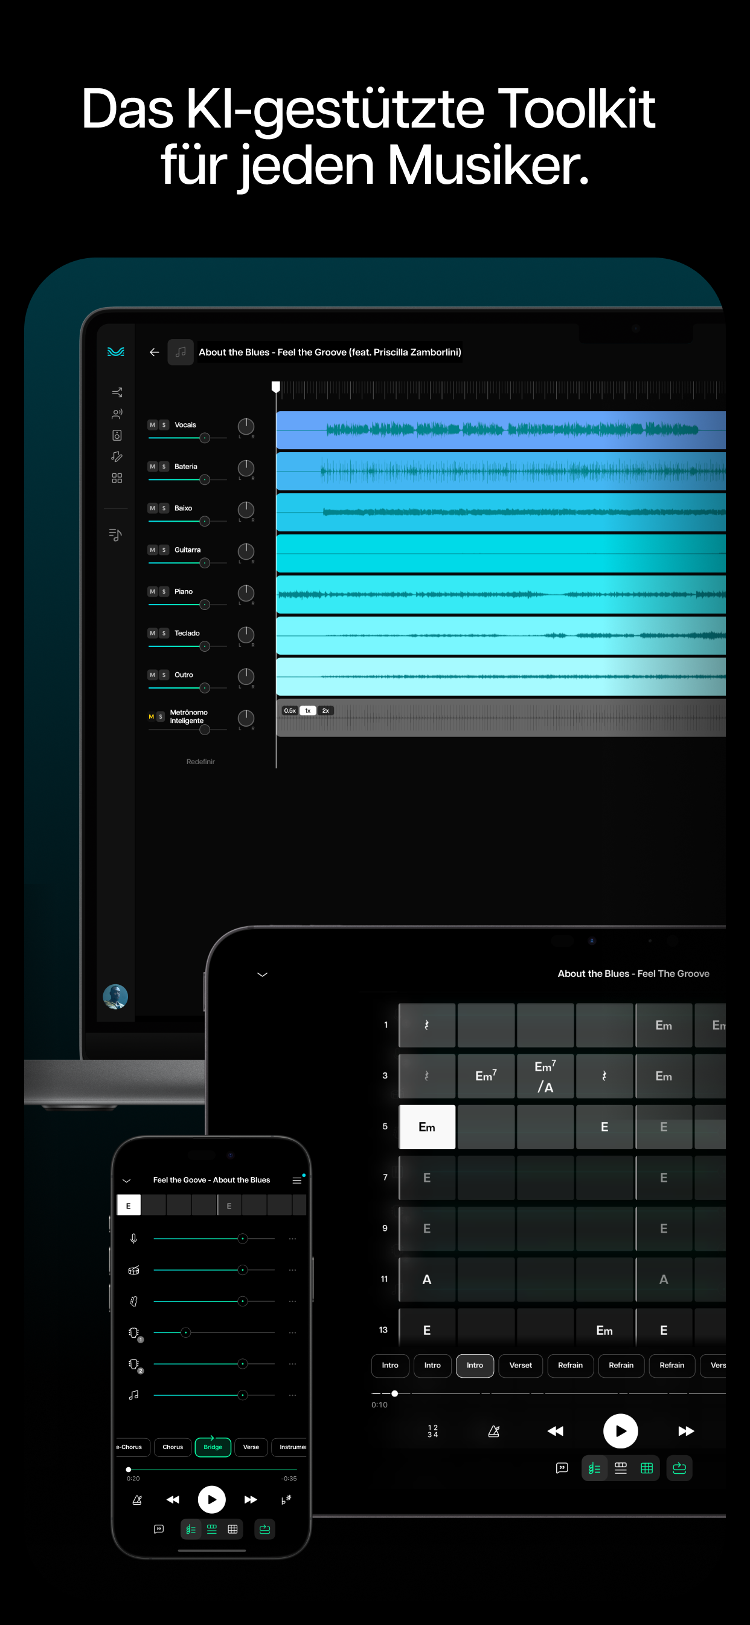Switch to chord grid view on the tablet
Viewport: 750px width, 1625px height.
647,1468
